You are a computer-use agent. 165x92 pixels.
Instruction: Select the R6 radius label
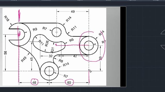pos(71,40)
